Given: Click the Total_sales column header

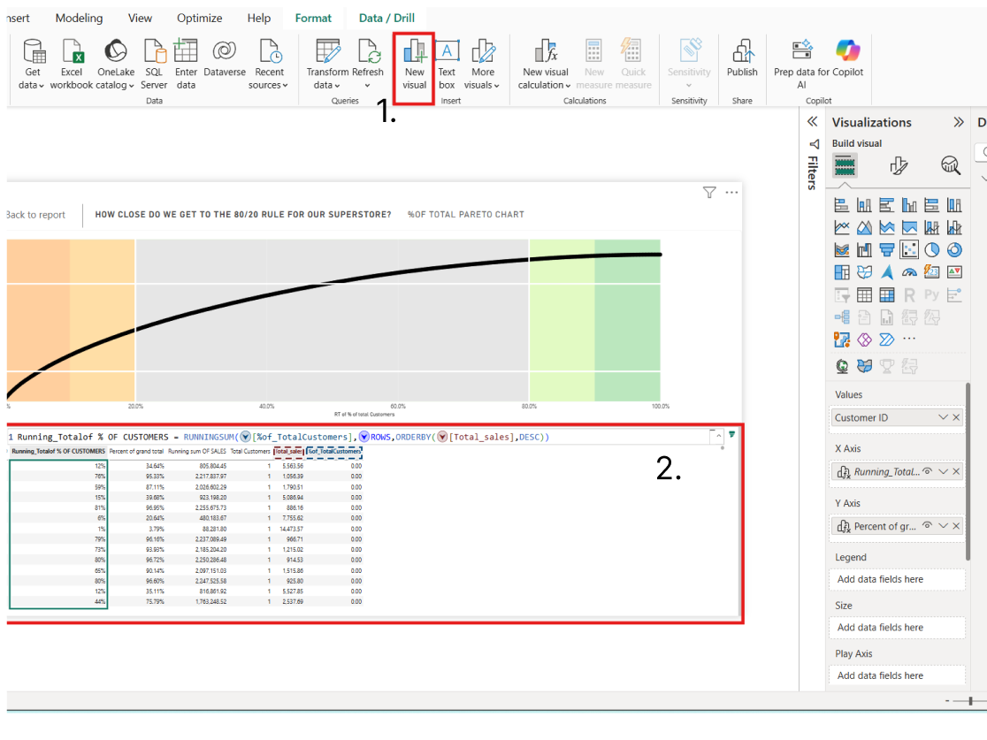Looking at the screenshot, I should [289, 451].
